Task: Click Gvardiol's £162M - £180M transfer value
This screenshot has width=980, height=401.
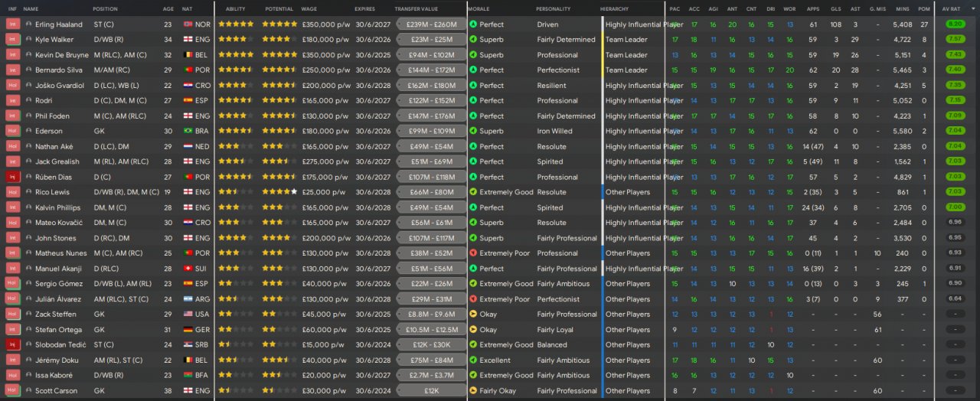Action: [431, 85]
